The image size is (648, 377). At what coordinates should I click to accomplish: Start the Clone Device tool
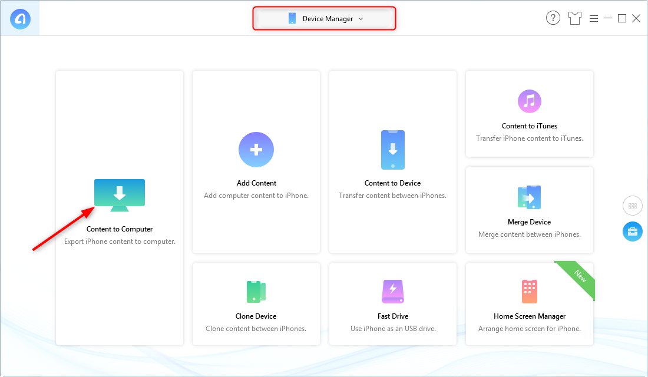(x=256, y=291)
